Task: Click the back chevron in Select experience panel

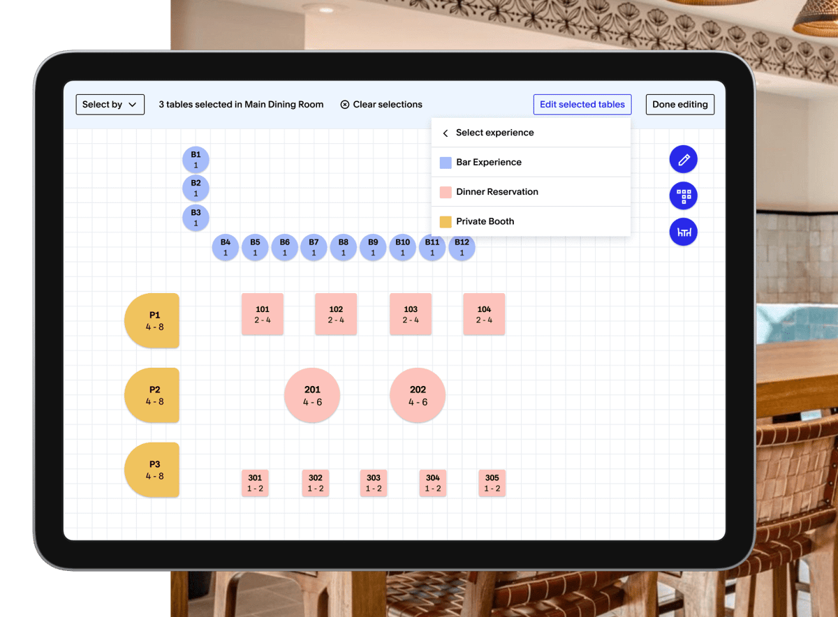Action: [x=445, y=132]
